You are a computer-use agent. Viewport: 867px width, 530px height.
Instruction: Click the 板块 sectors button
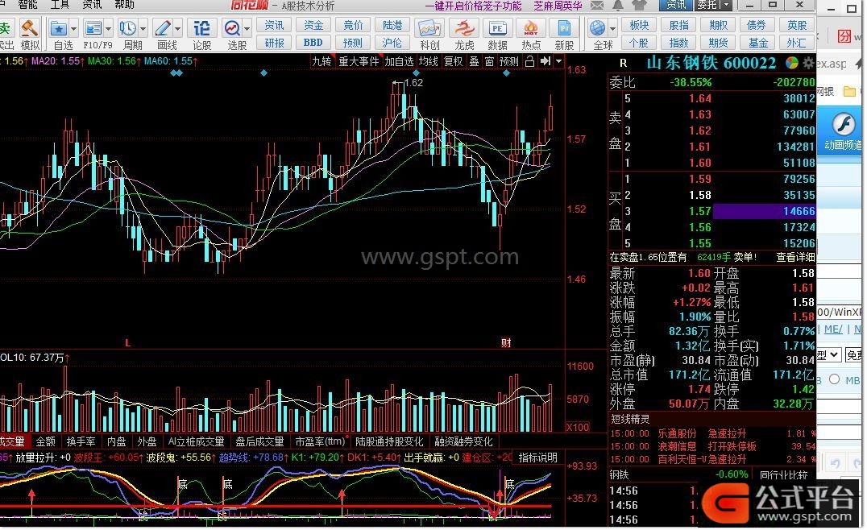click(x=639, y=26)
